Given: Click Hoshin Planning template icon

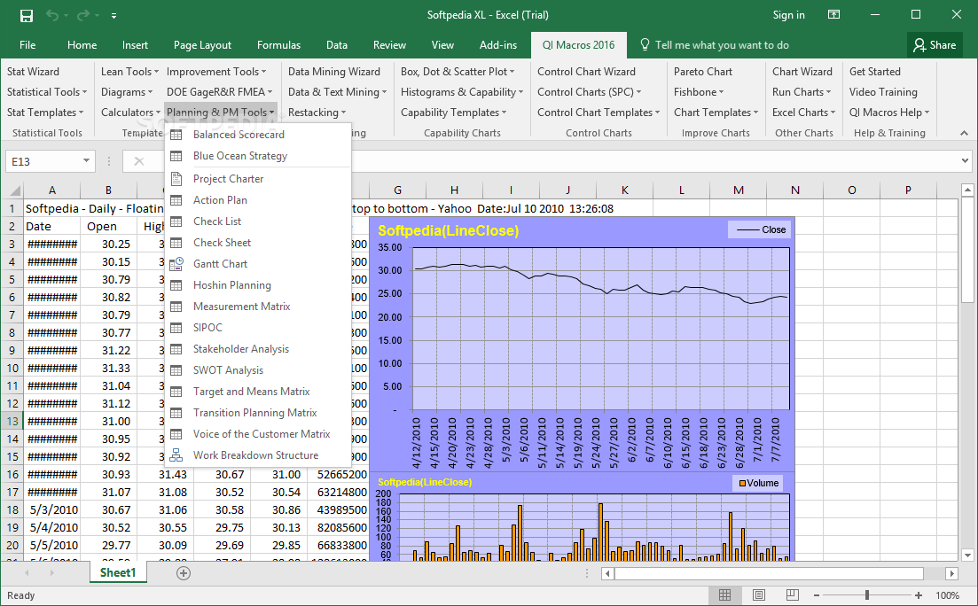Looking at the screenshot, I should point(176,285).
